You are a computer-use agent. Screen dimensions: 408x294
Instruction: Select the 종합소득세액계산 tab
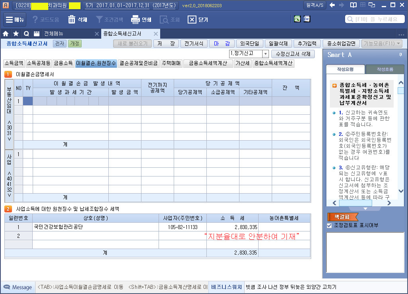273,63
